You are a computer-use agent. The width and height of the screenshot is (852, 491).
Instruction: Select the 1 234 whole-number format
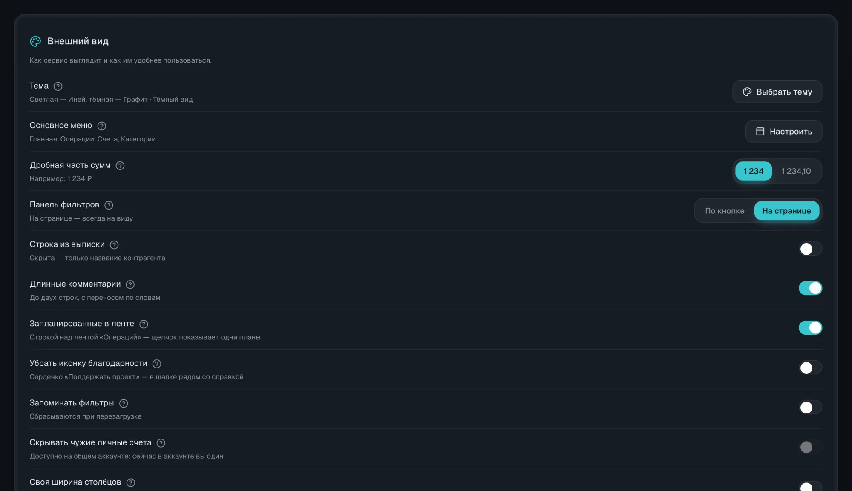(753, 171)
